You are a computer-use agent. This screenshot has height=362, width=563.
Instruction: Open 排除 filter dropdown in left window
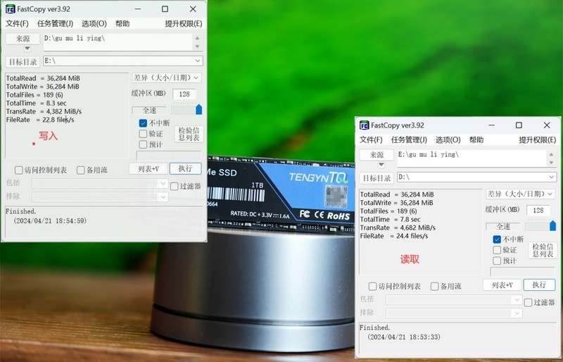(163, 196)
